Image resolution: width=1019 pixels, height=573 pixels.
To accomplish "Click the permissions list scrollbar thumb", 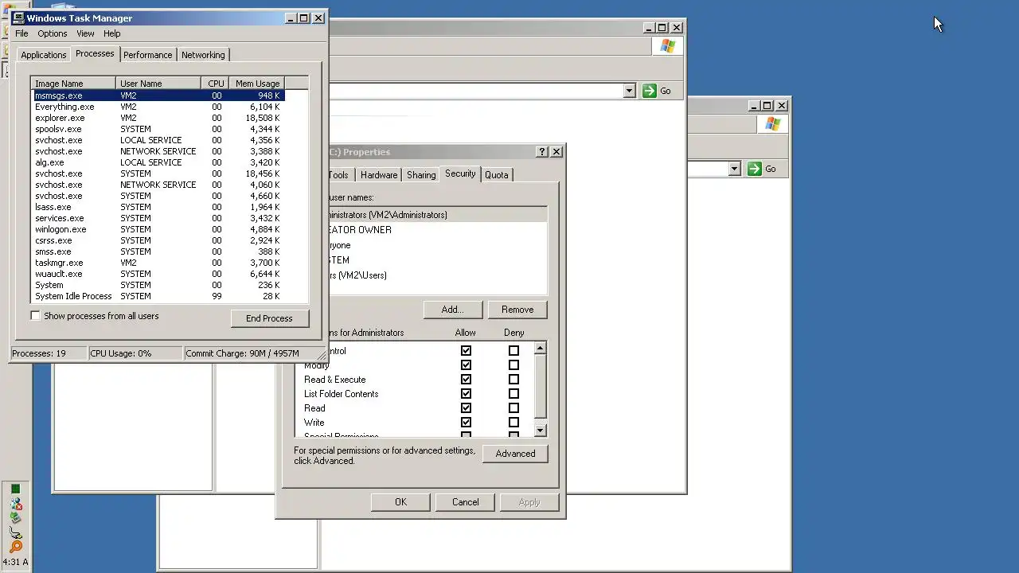I will (x=540, y=386).
